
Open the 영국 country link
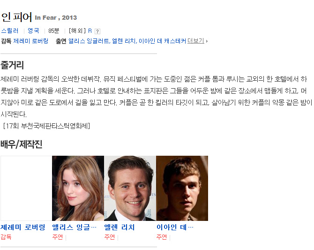pos(33,31)
